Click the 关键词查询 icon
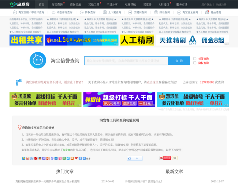This screenshot has width=238, height=183. (130, 12)
